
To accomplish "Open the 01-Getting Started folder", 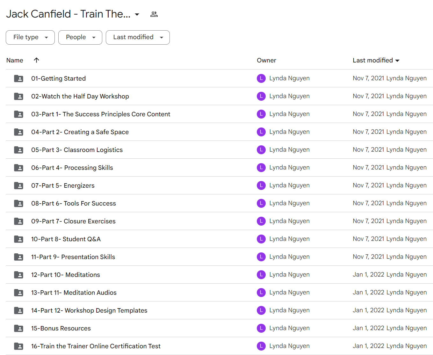I will point(58,78).
